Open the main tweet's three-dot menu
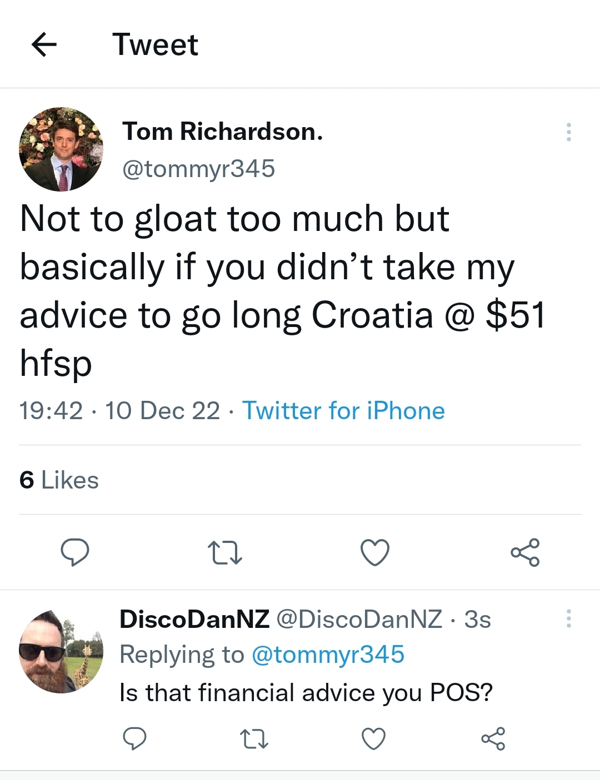 [x=568, y=132]
